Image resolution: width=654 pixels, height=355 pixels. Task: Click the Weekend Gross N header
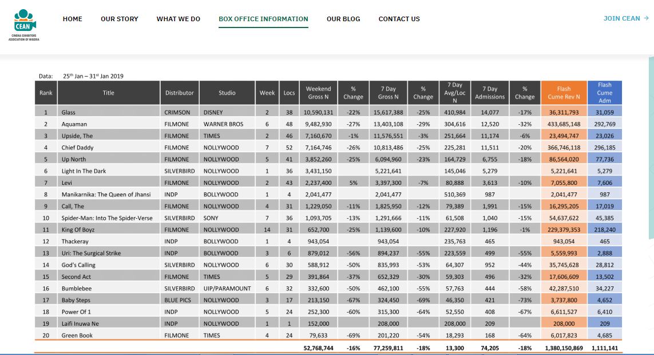[318, 93]
